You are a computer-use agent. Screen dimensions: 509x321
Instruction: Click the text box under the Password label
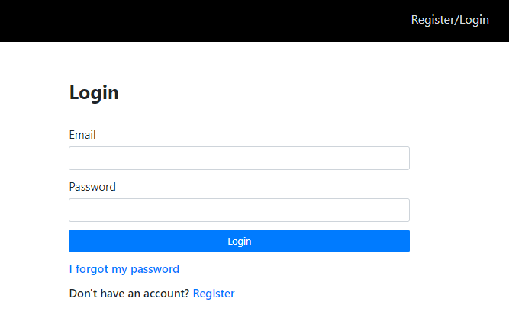coord(239,210)
